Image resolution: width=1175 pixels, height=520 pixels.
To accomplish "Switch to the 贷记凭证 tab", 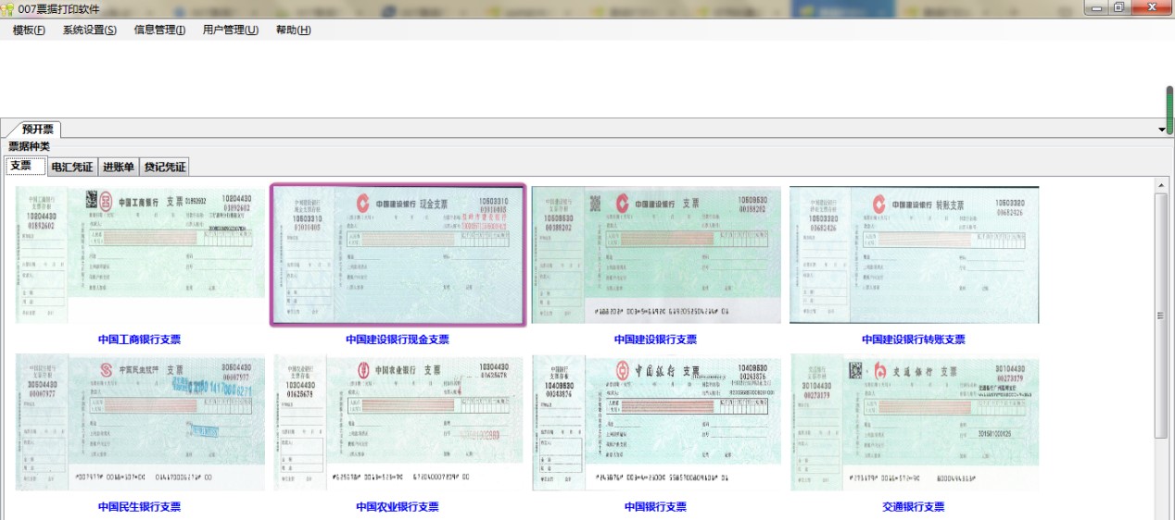I will (x=165, y=167).
